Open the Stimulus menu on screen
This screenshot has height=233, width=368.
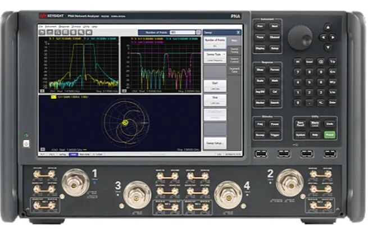76,27
